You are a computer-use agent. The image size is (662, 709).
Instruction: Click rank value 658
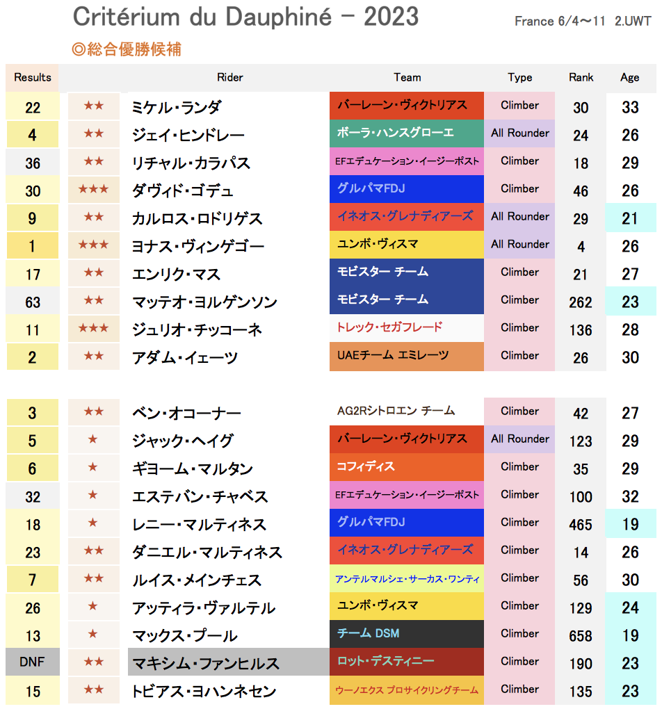pos(581,636)
